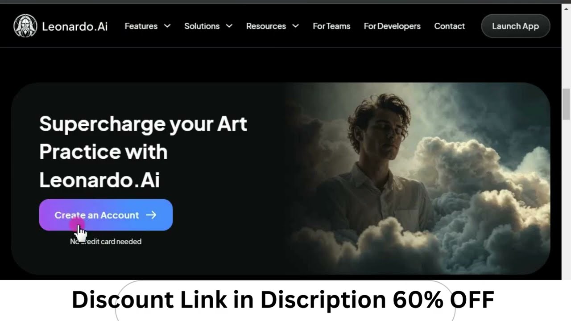Open the Resources menu
Image resolution: width=571 pixels, height=321 pixels.
(x=273, y=26)
